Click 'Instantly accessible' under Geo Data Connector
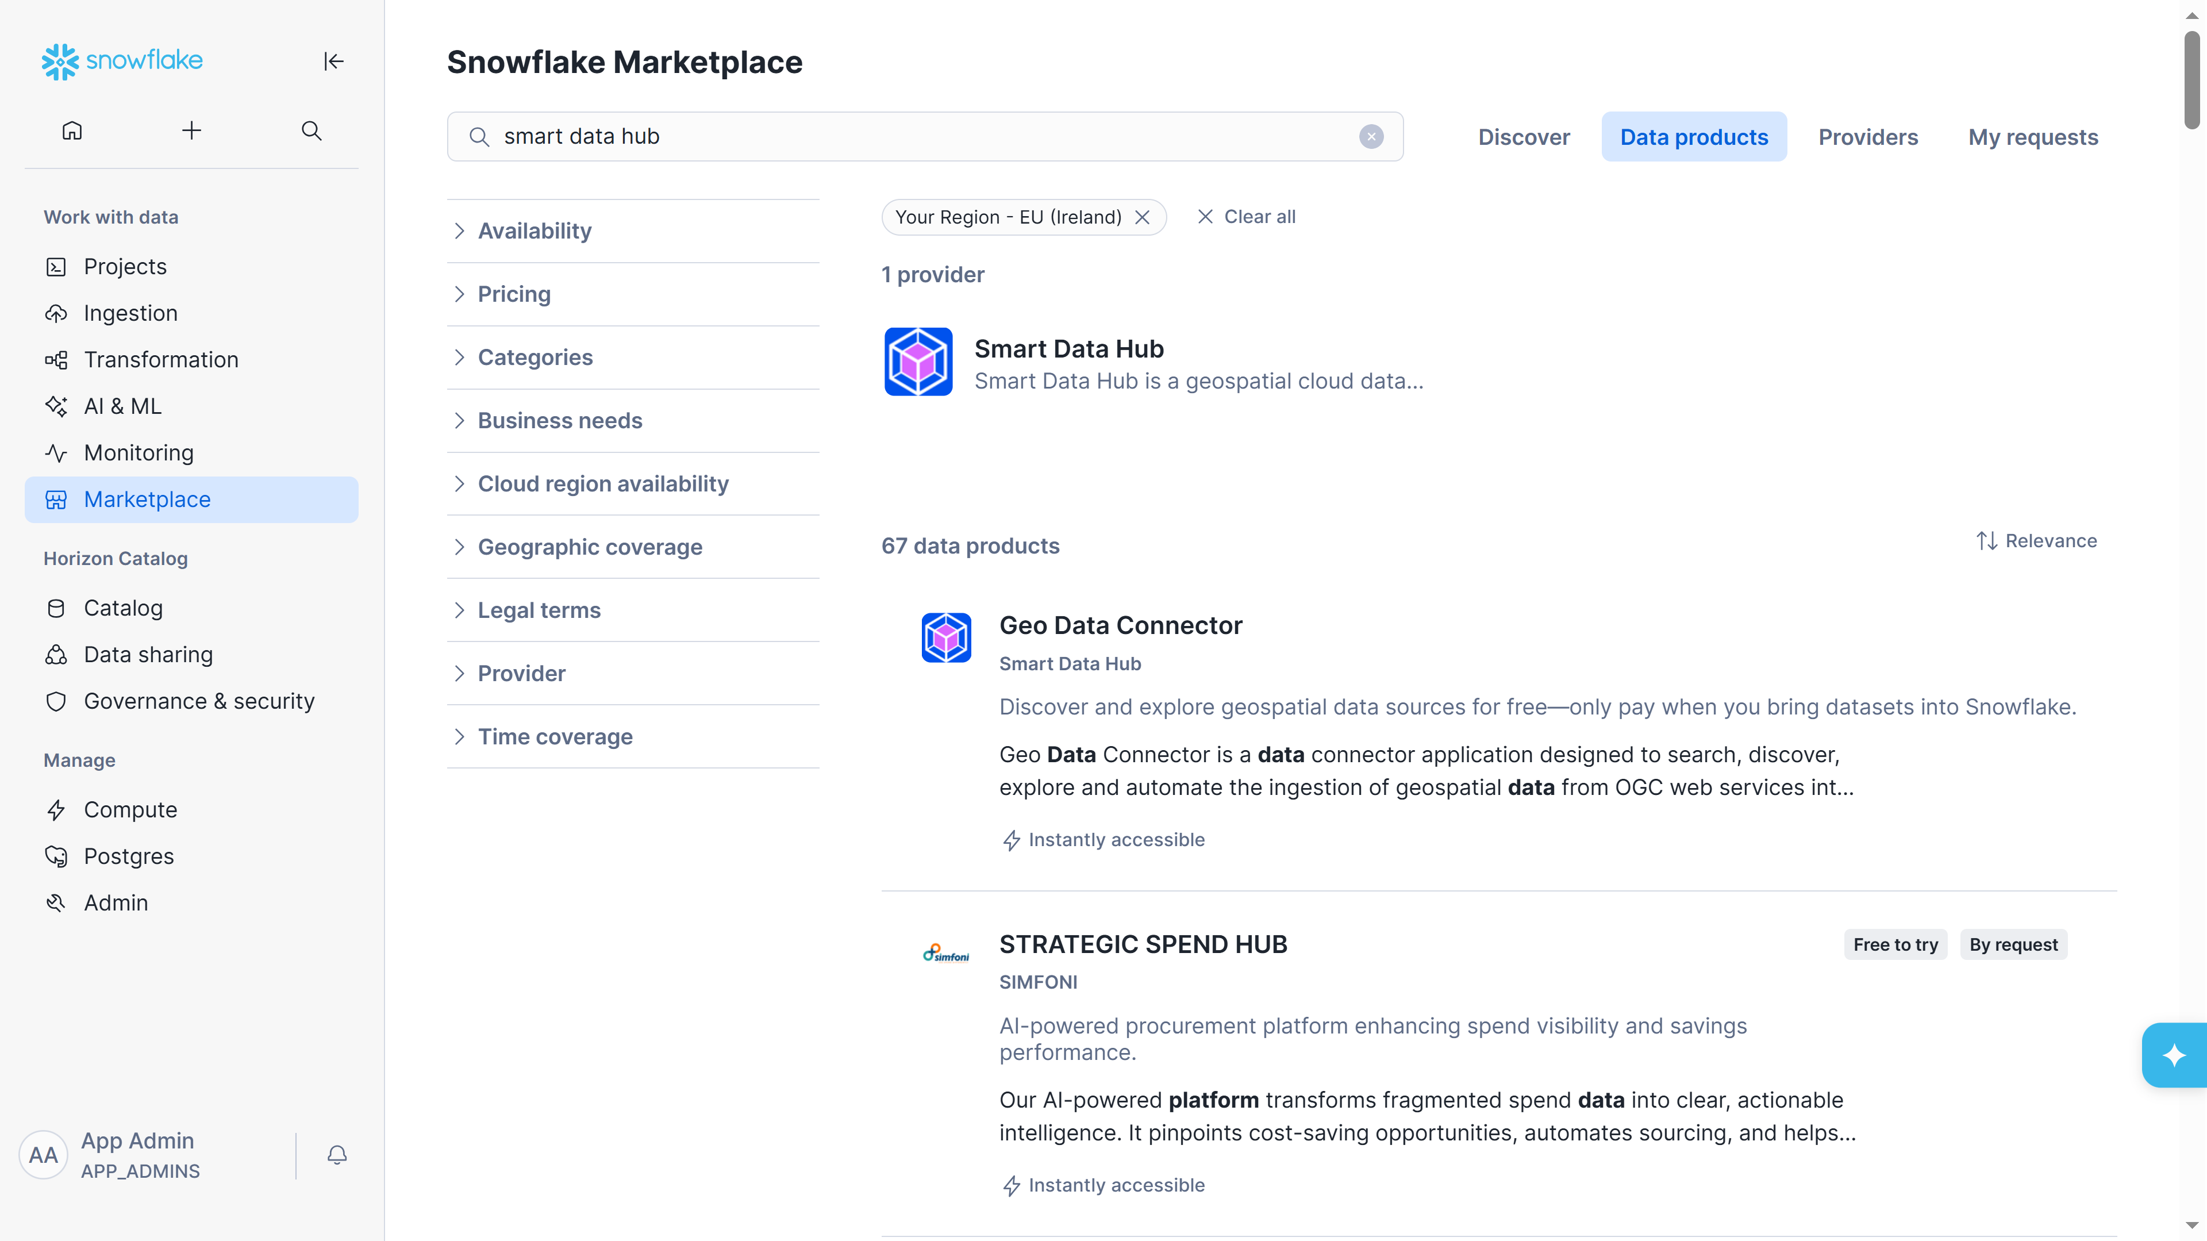The image size is (2207, 1241). coord(1103,840)
